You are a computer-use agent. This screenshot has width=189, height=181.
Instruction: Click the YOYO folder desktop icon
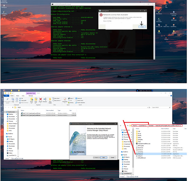[159, 32]
